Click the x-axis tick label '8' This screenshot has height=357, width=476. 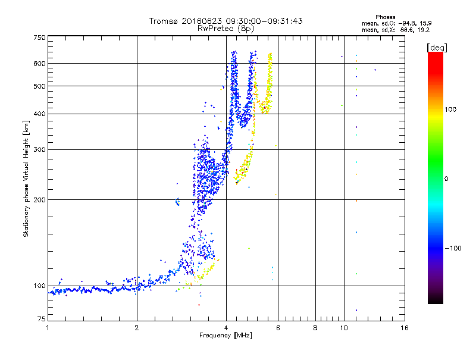point(315,328)
